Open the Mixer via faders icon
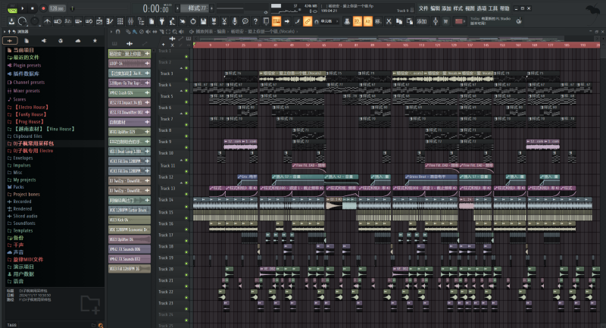 click(x=130, y=21)
